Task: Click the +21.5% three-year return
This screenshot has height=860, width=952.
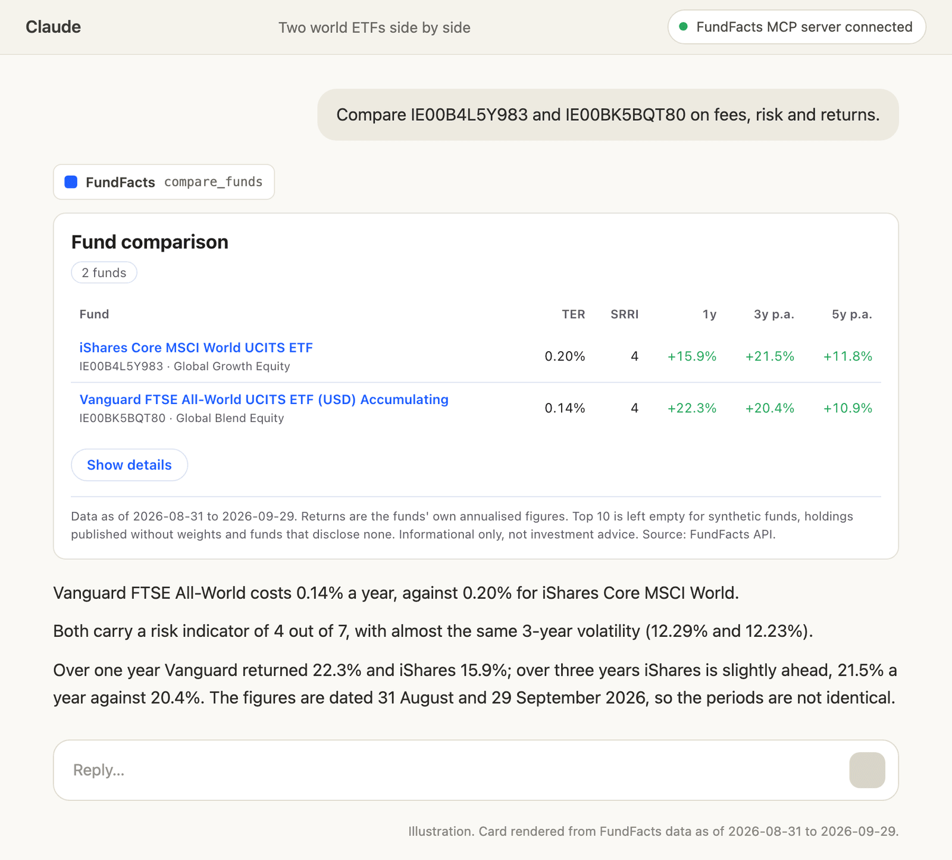Action: pyautogui.click(x=770, y=356)
